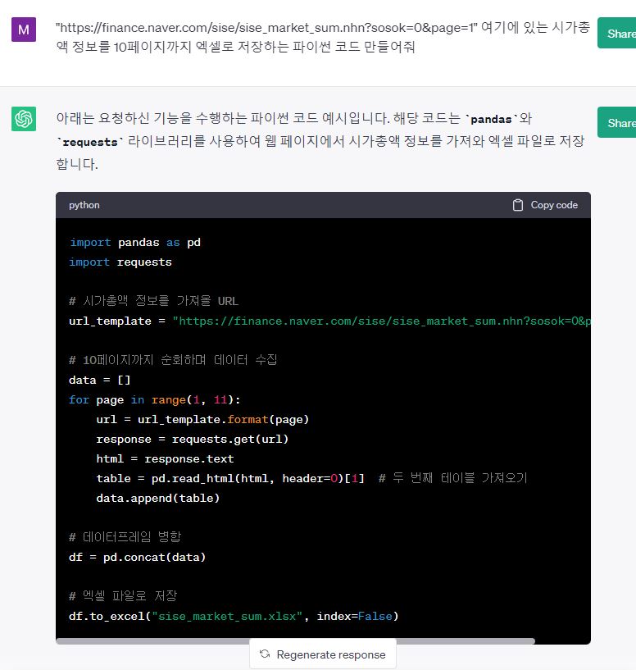
Task: Click the '# 데이터프레임 병합' comment
Action: tap(125, 536)
